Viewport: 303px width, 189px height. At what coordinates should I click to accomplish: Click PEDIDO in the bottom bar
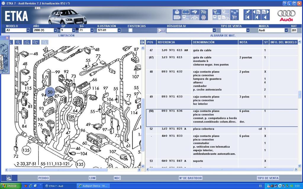coord(43,178)
